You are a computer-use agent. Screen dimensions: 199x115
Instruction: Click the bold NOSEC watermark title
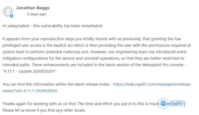coord(177,101)
